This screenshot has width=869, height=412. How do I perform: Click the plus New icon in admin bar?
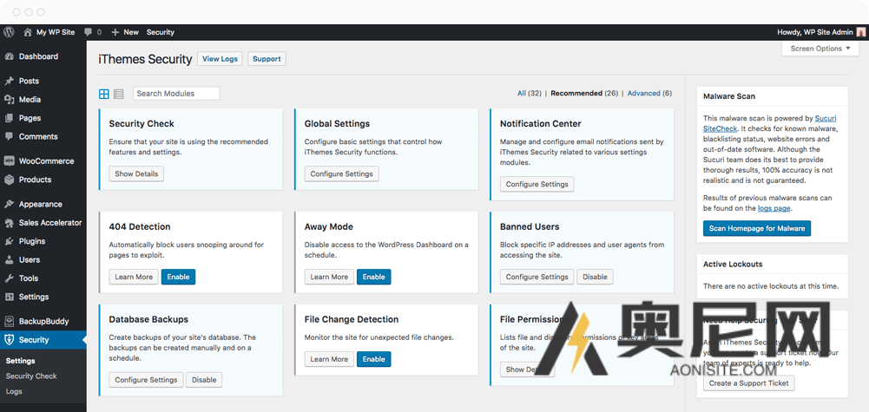tap(115, 32)
